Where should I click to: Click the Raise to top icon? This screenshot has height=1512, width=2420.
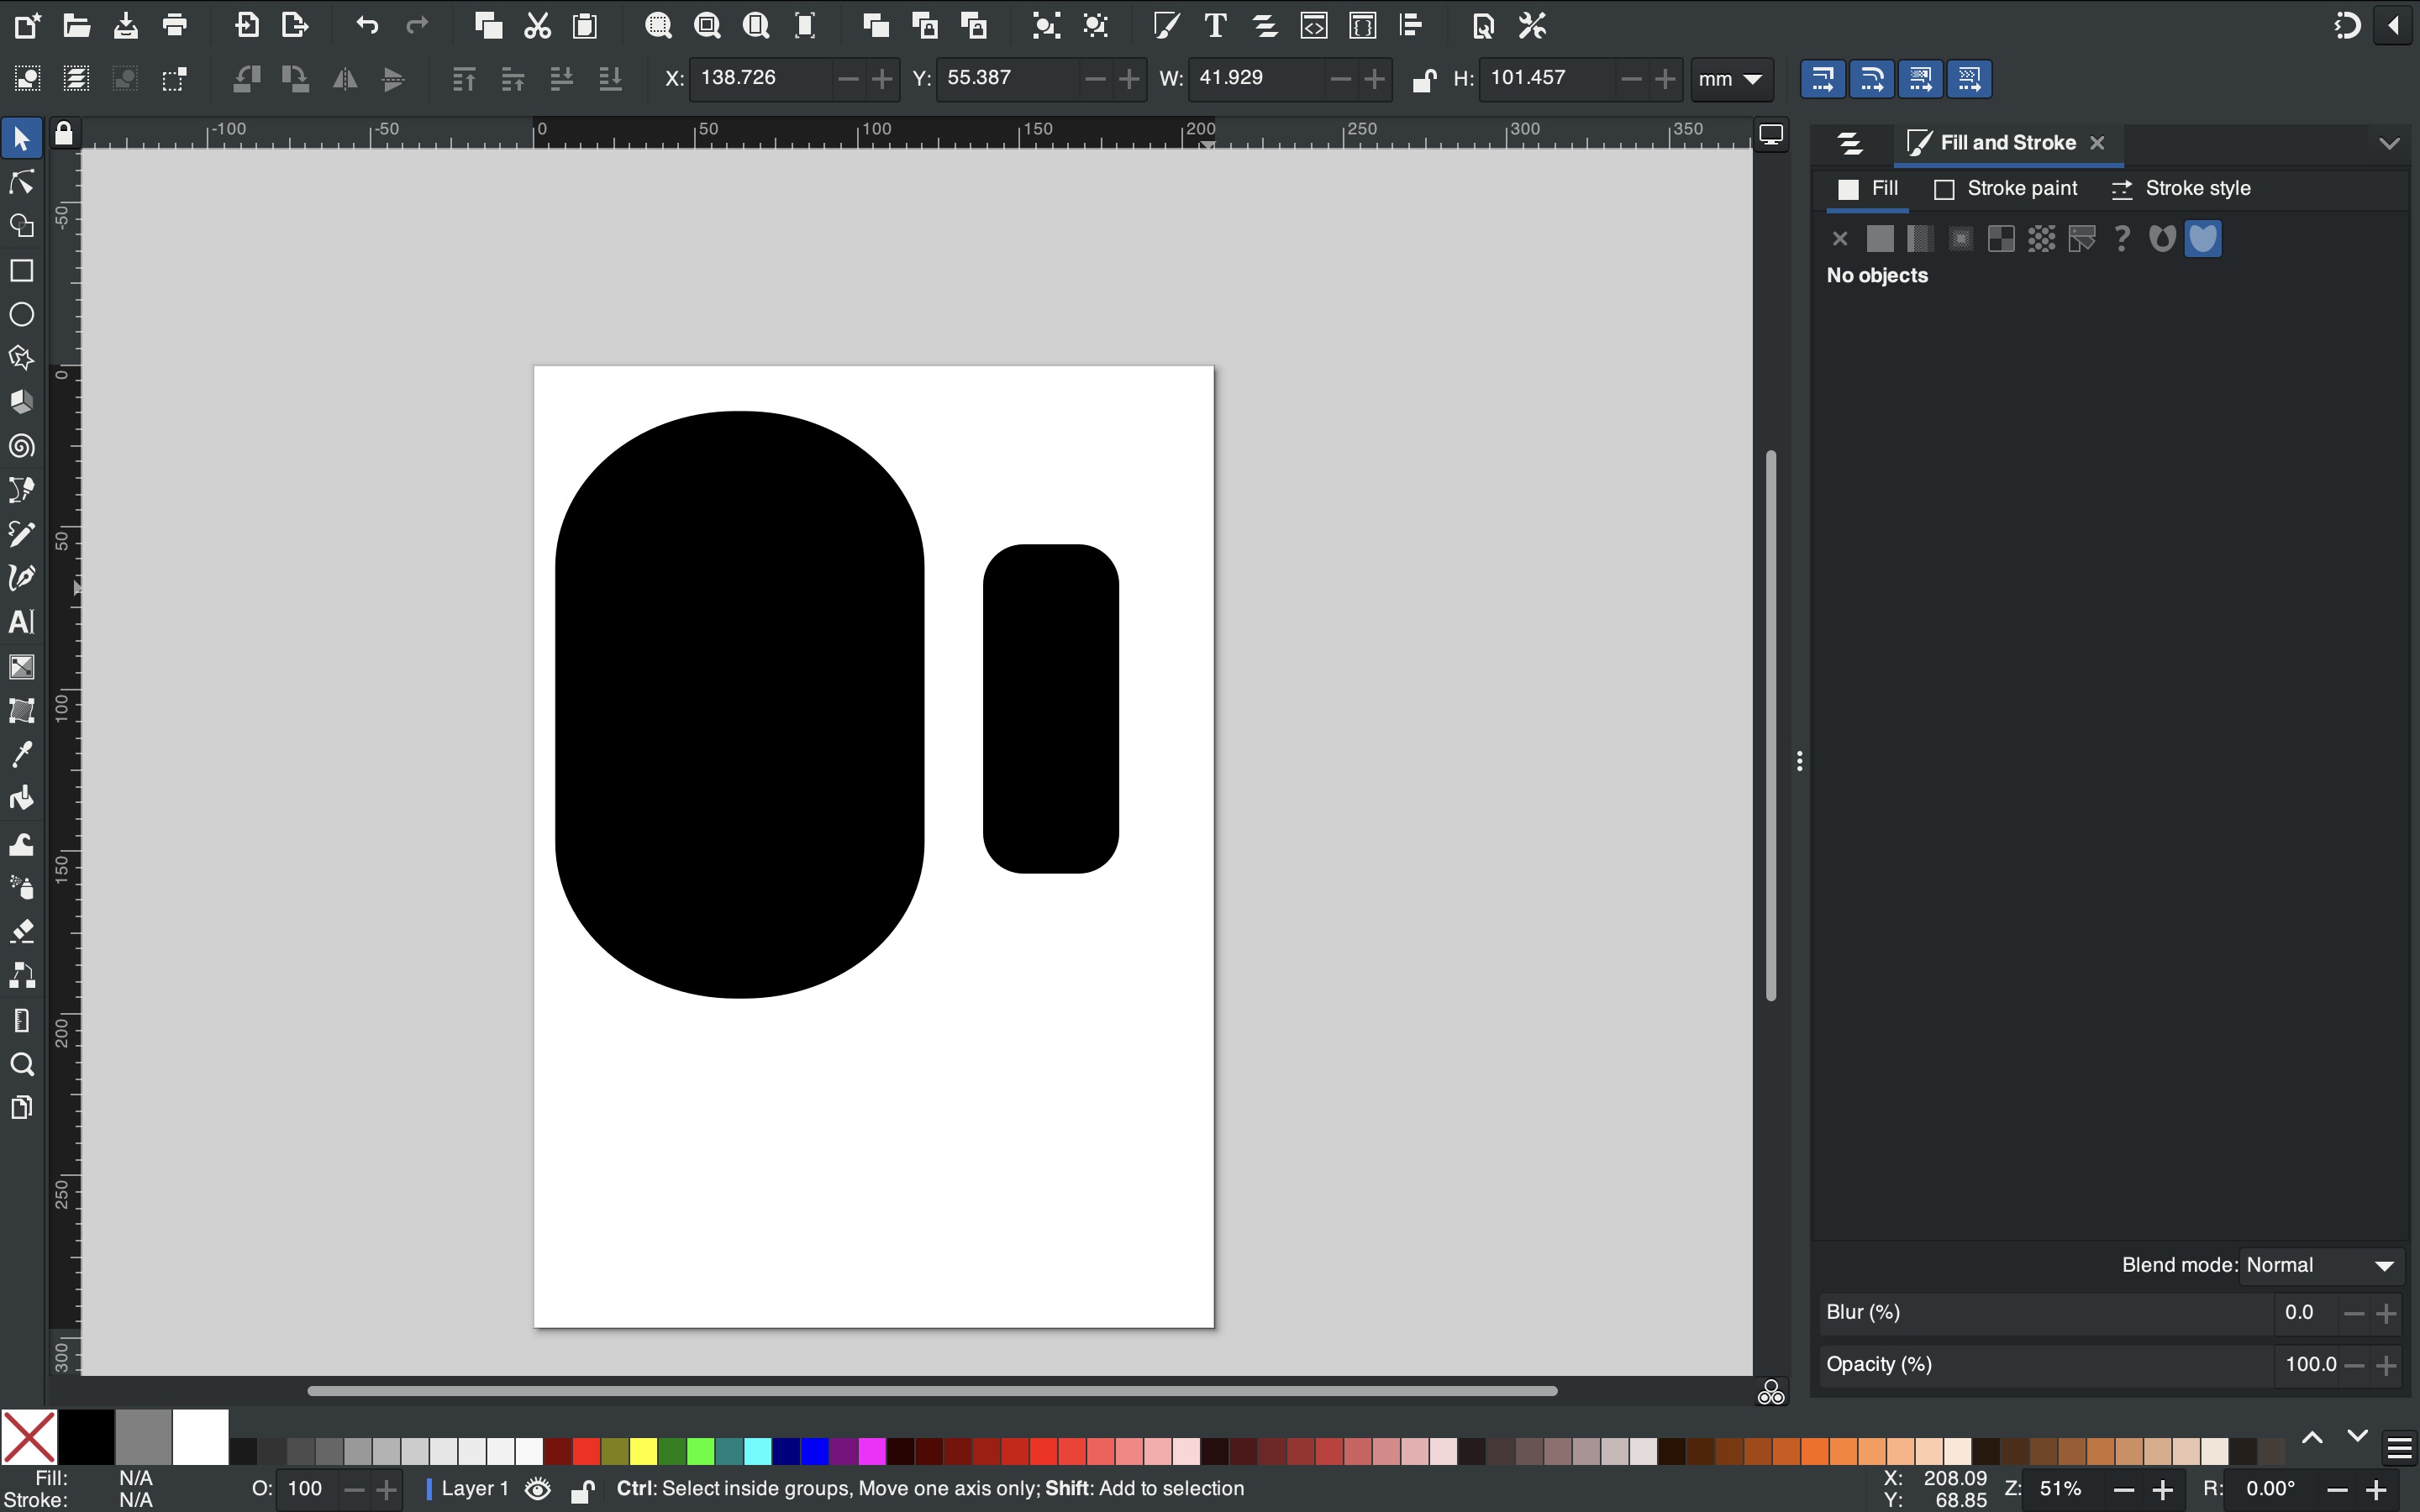tap(463, 79)
